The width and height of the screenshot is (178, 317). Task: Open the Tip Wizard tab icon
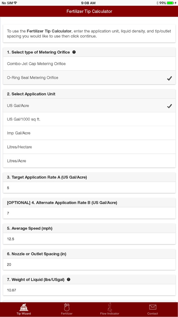tap(24, 307)
